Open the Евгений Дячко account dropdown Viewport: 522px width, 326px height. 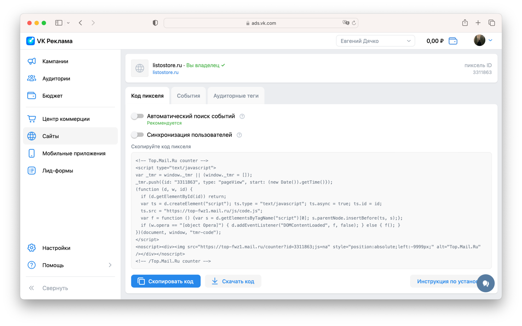click(375, 41)
